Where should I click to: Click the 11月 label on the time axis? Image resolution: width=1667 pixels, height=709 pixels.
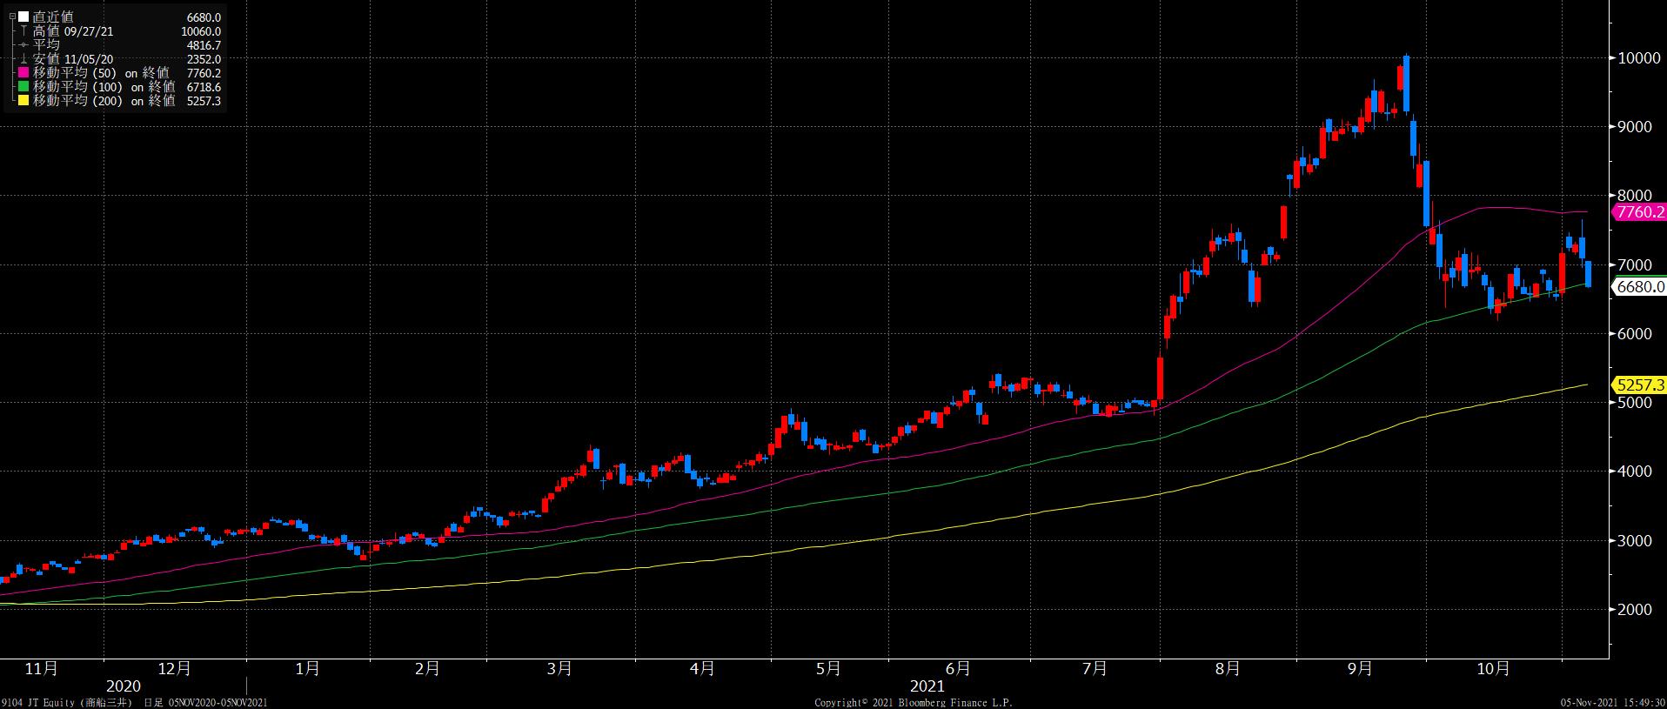click(42, 669)
